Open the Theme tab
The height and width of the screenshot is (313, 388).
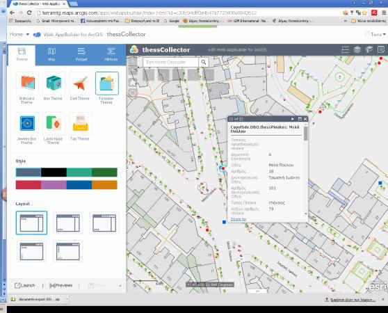pos(22,55)
